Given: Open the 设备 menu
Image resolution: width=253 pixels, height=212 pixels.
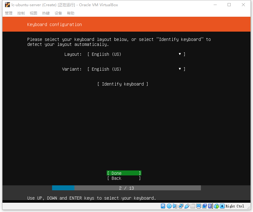Looking at the screenshot, I should 58,13.
